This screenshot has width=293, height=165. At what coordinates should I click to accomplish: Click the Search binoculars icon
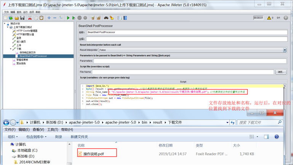(106, 18)
